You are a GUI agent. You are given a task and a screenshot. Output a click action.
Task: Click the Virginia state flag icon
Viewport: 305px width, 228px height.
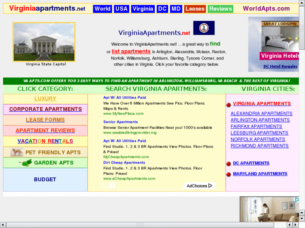(204, 28)
